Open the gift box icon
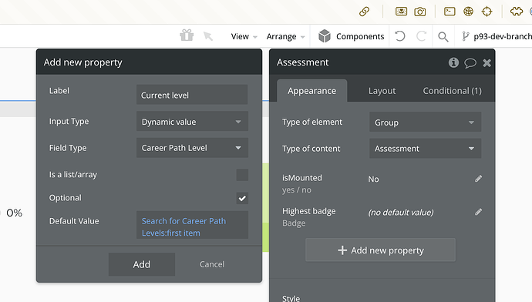532x302 pixels. (x=187, y=35)
